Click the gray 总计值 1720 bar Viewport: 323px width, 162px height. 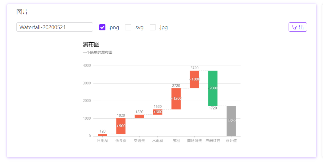[231, 121]
